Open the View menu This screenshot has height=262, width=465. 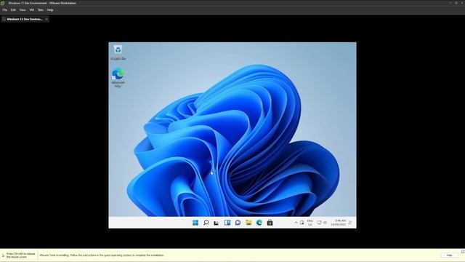23,9
